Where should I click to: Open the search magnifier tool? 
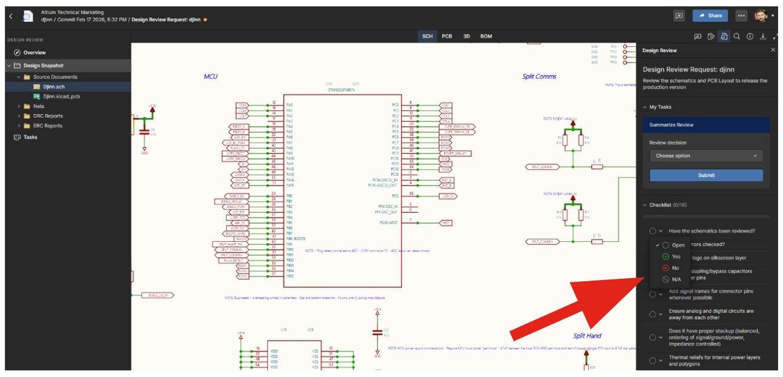(738, 36)
